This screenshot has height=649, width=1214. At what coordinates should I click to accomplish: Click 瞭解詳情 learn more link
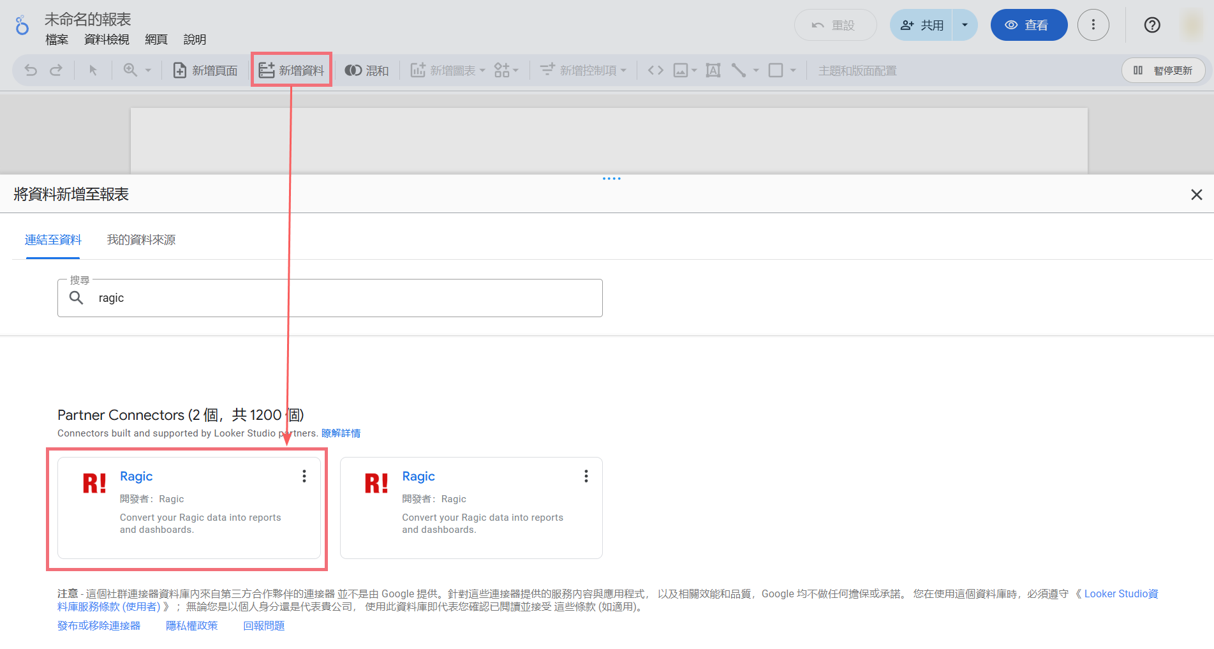point(341,433)
